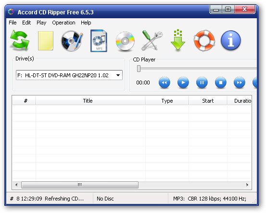Click the right arrow of horizontal scrollbar
Screen dimensions: 266x213
pyautogui.click(x=247, y=185)
